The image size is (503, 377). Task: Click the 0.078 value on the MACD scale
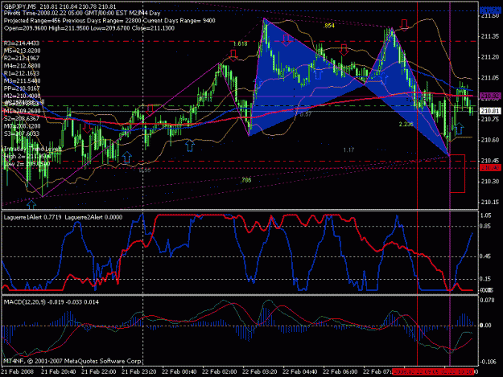pos(486,300)
